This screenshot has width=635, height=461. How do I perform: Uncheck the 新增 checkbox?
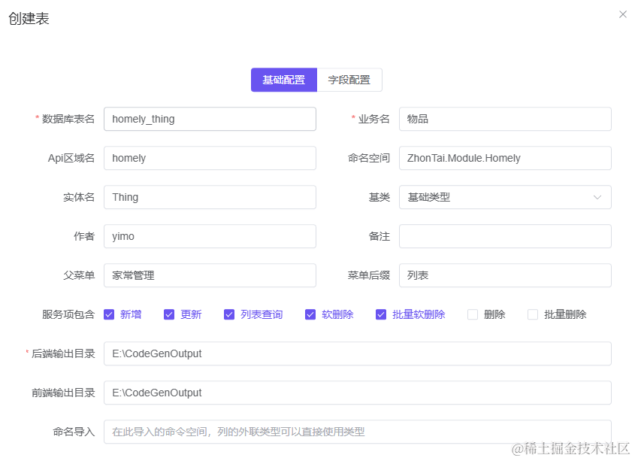tap(109, 314)
